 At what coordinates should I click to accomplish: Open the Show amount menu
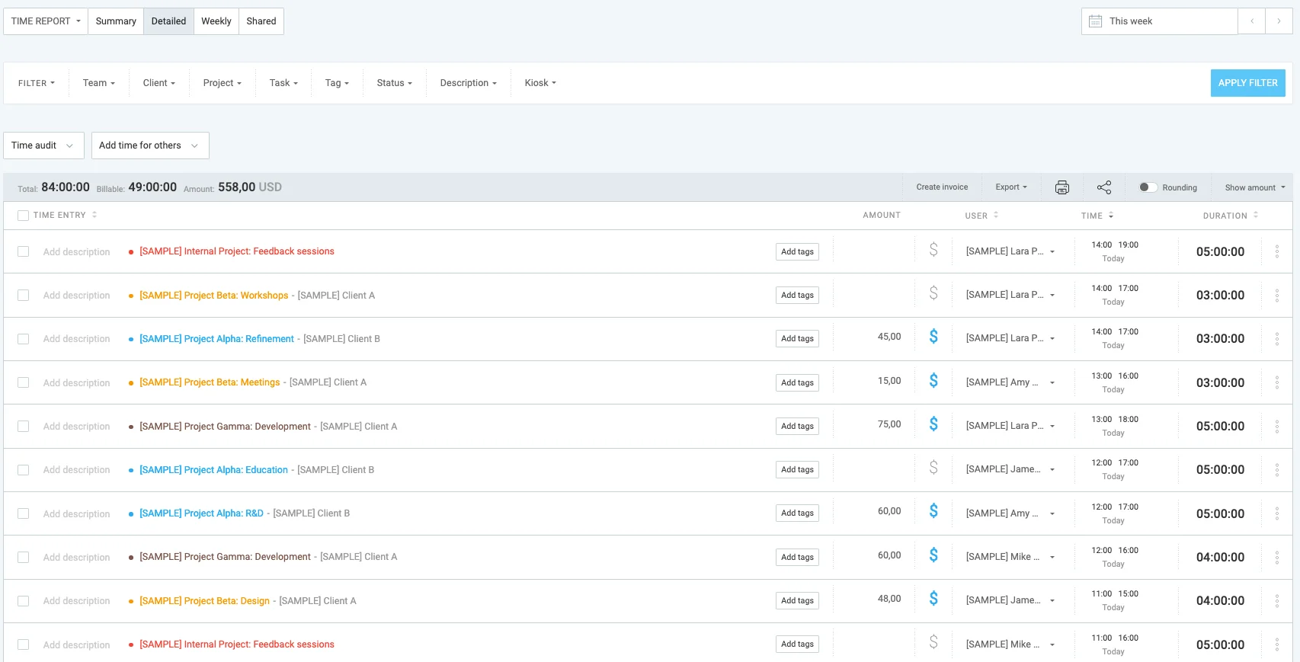1255,187
